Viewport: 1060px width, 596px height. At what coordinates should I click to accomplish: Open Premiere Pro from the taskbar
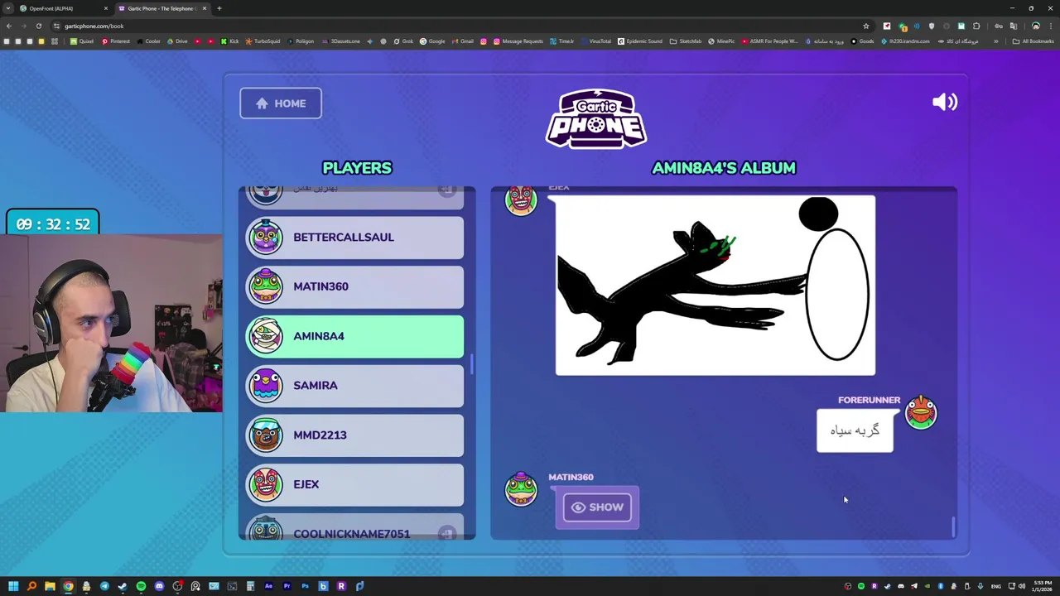[287, 586]
